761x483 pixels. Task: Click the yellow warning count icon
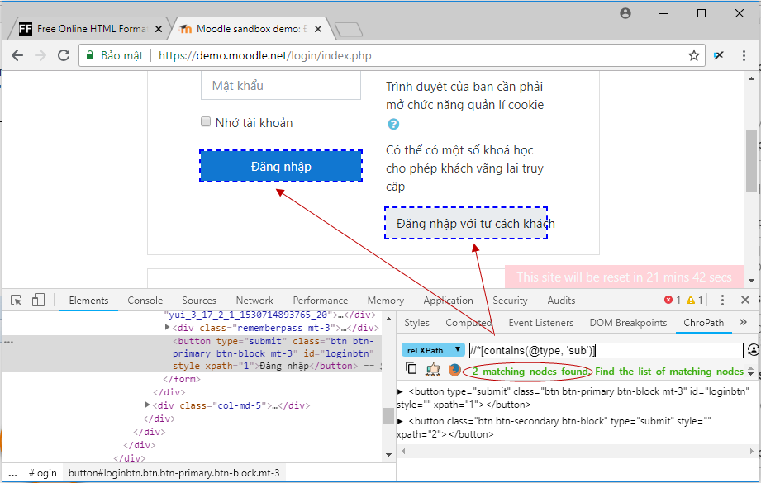691,301
